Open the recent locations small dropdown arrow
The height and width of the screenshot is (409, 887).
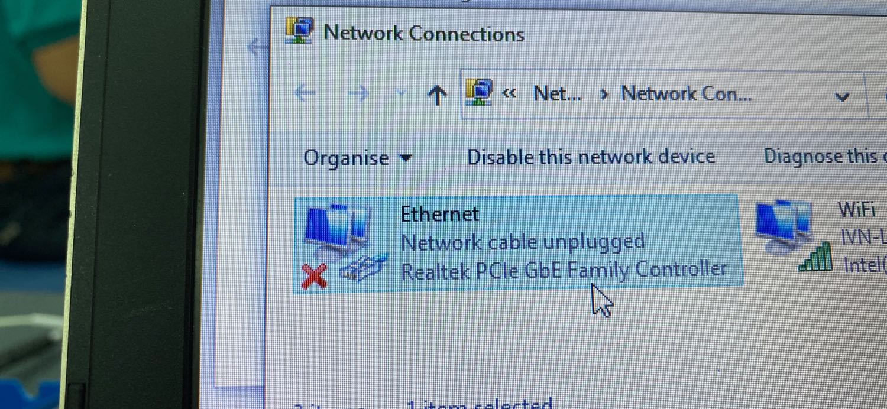click(400, 93)
